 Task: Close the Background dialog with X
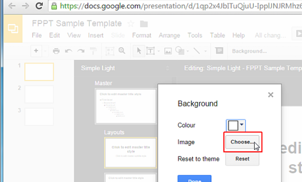point(271,95)
